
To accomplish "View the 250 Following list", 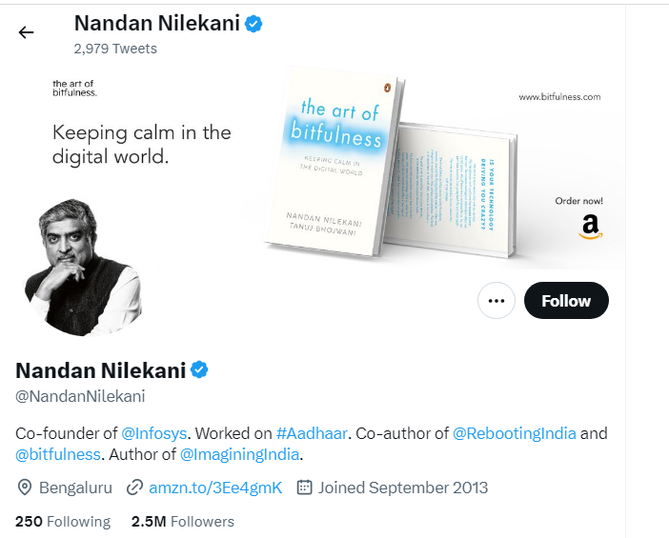I will (x=63, y=521).
